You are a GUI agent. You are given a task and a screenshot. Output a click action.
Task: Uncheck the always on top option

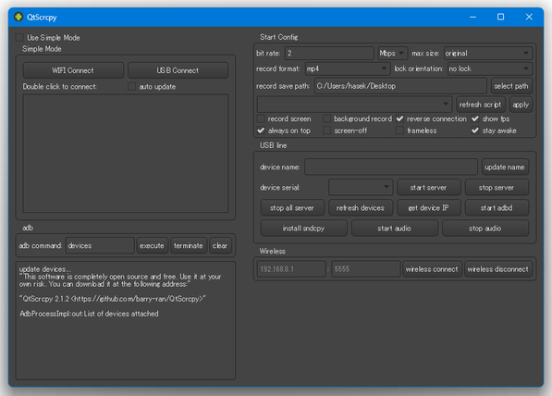pyautogui.click(x=261, y=130)
